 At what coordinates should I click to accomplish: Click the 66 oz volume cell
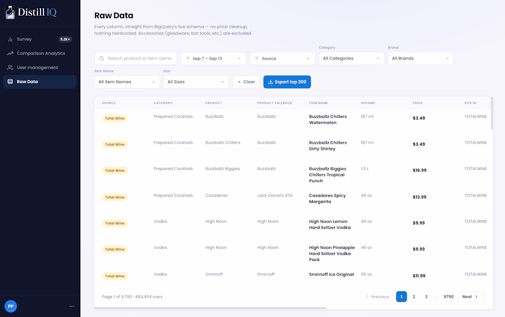click(x=366, y=274)
